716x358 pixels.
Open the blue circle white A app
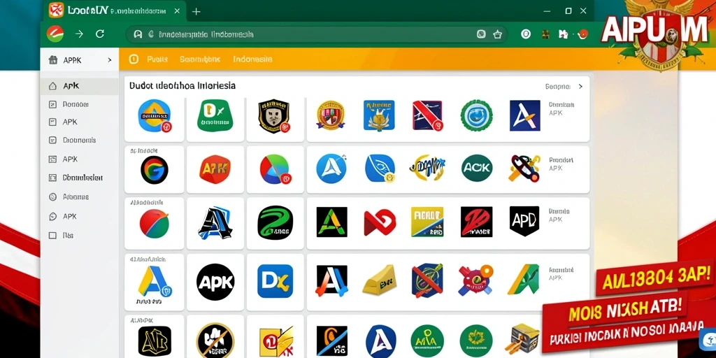coord(331,169)
